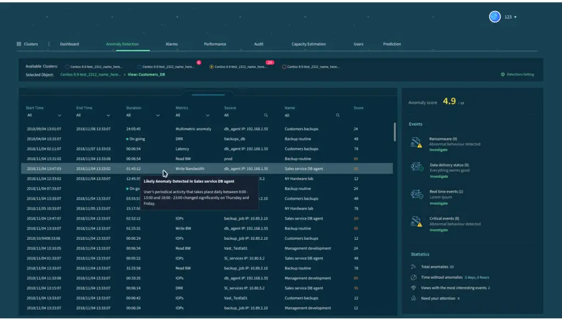This screenshot has width=562, height=321.
Task: Open the Alarms tab
Action: (171, 44)
